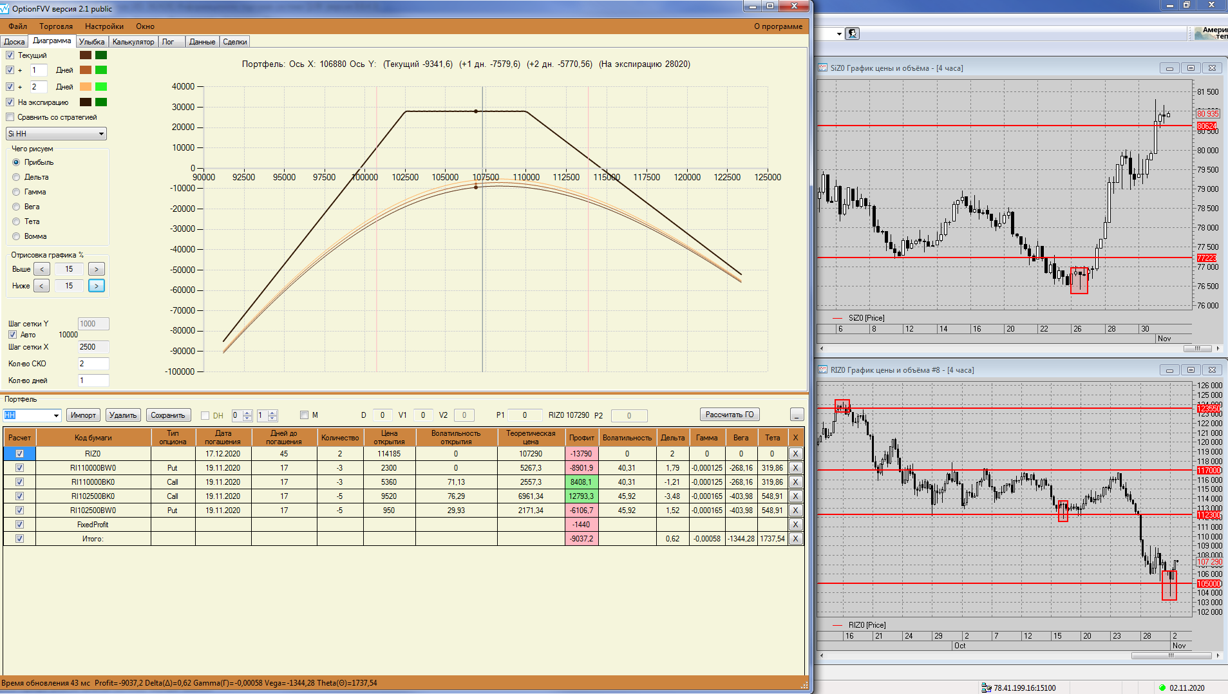Click the X button in the Итого row
This screenshot has width=1228, height=694.
pyautogui.click(x=796, y=539)
